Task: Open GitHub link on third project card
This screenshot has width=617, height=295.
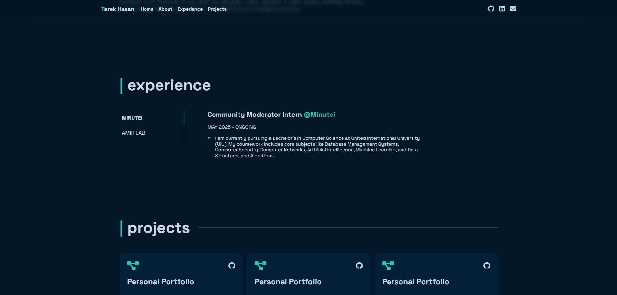Action: 487,266
